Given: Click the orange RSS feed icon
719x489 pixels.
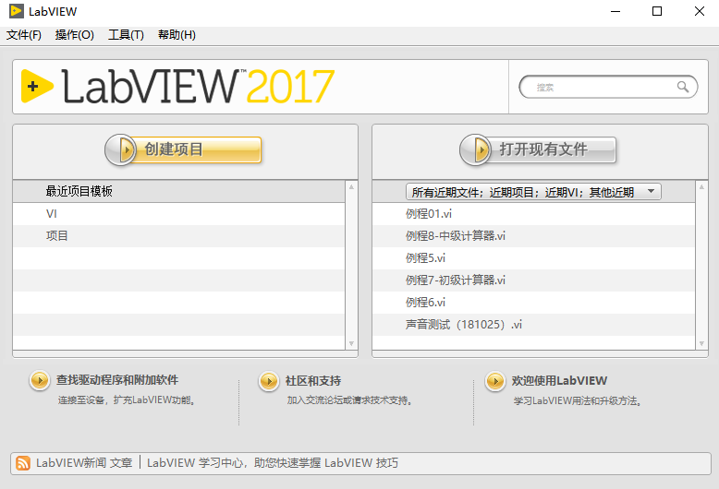Looking at the screenshot, I should point(23,463).
